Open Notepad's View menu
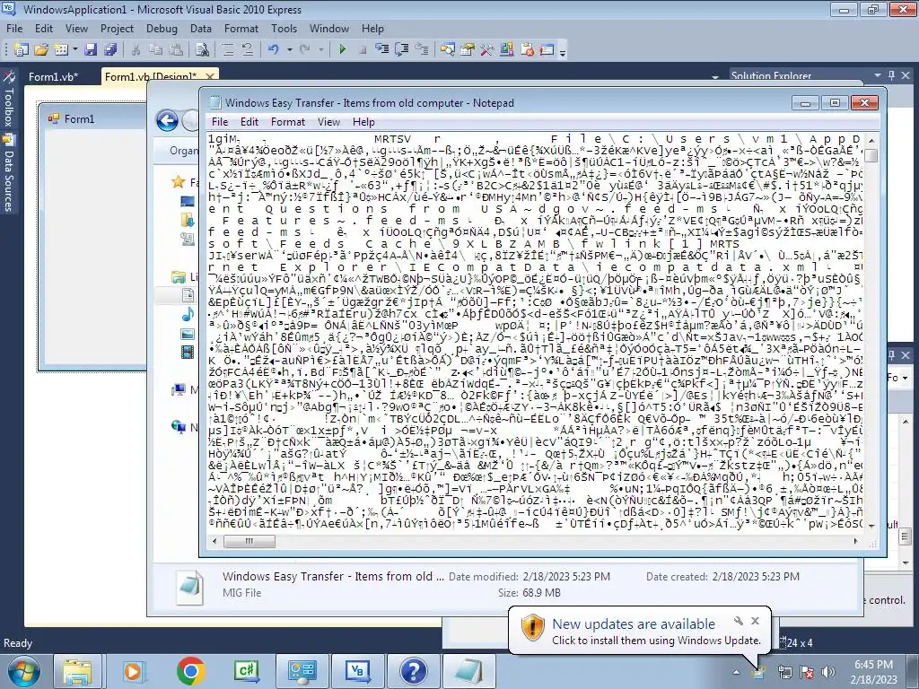Image resolution: width=919 pixels, height=689 pixels. coord(328,122)
